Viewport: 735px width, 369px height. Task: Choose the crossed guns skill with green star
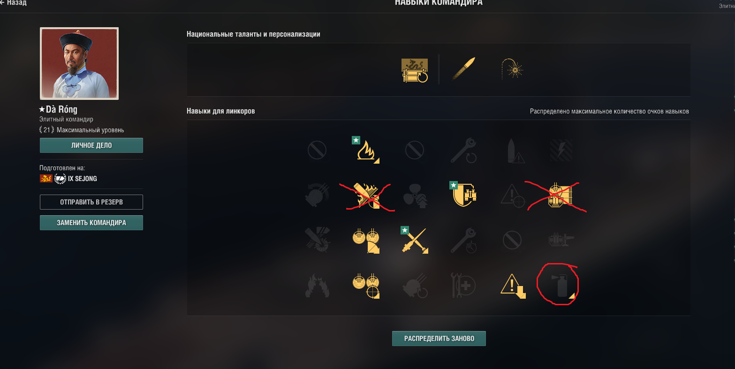[x=415, y=240]
